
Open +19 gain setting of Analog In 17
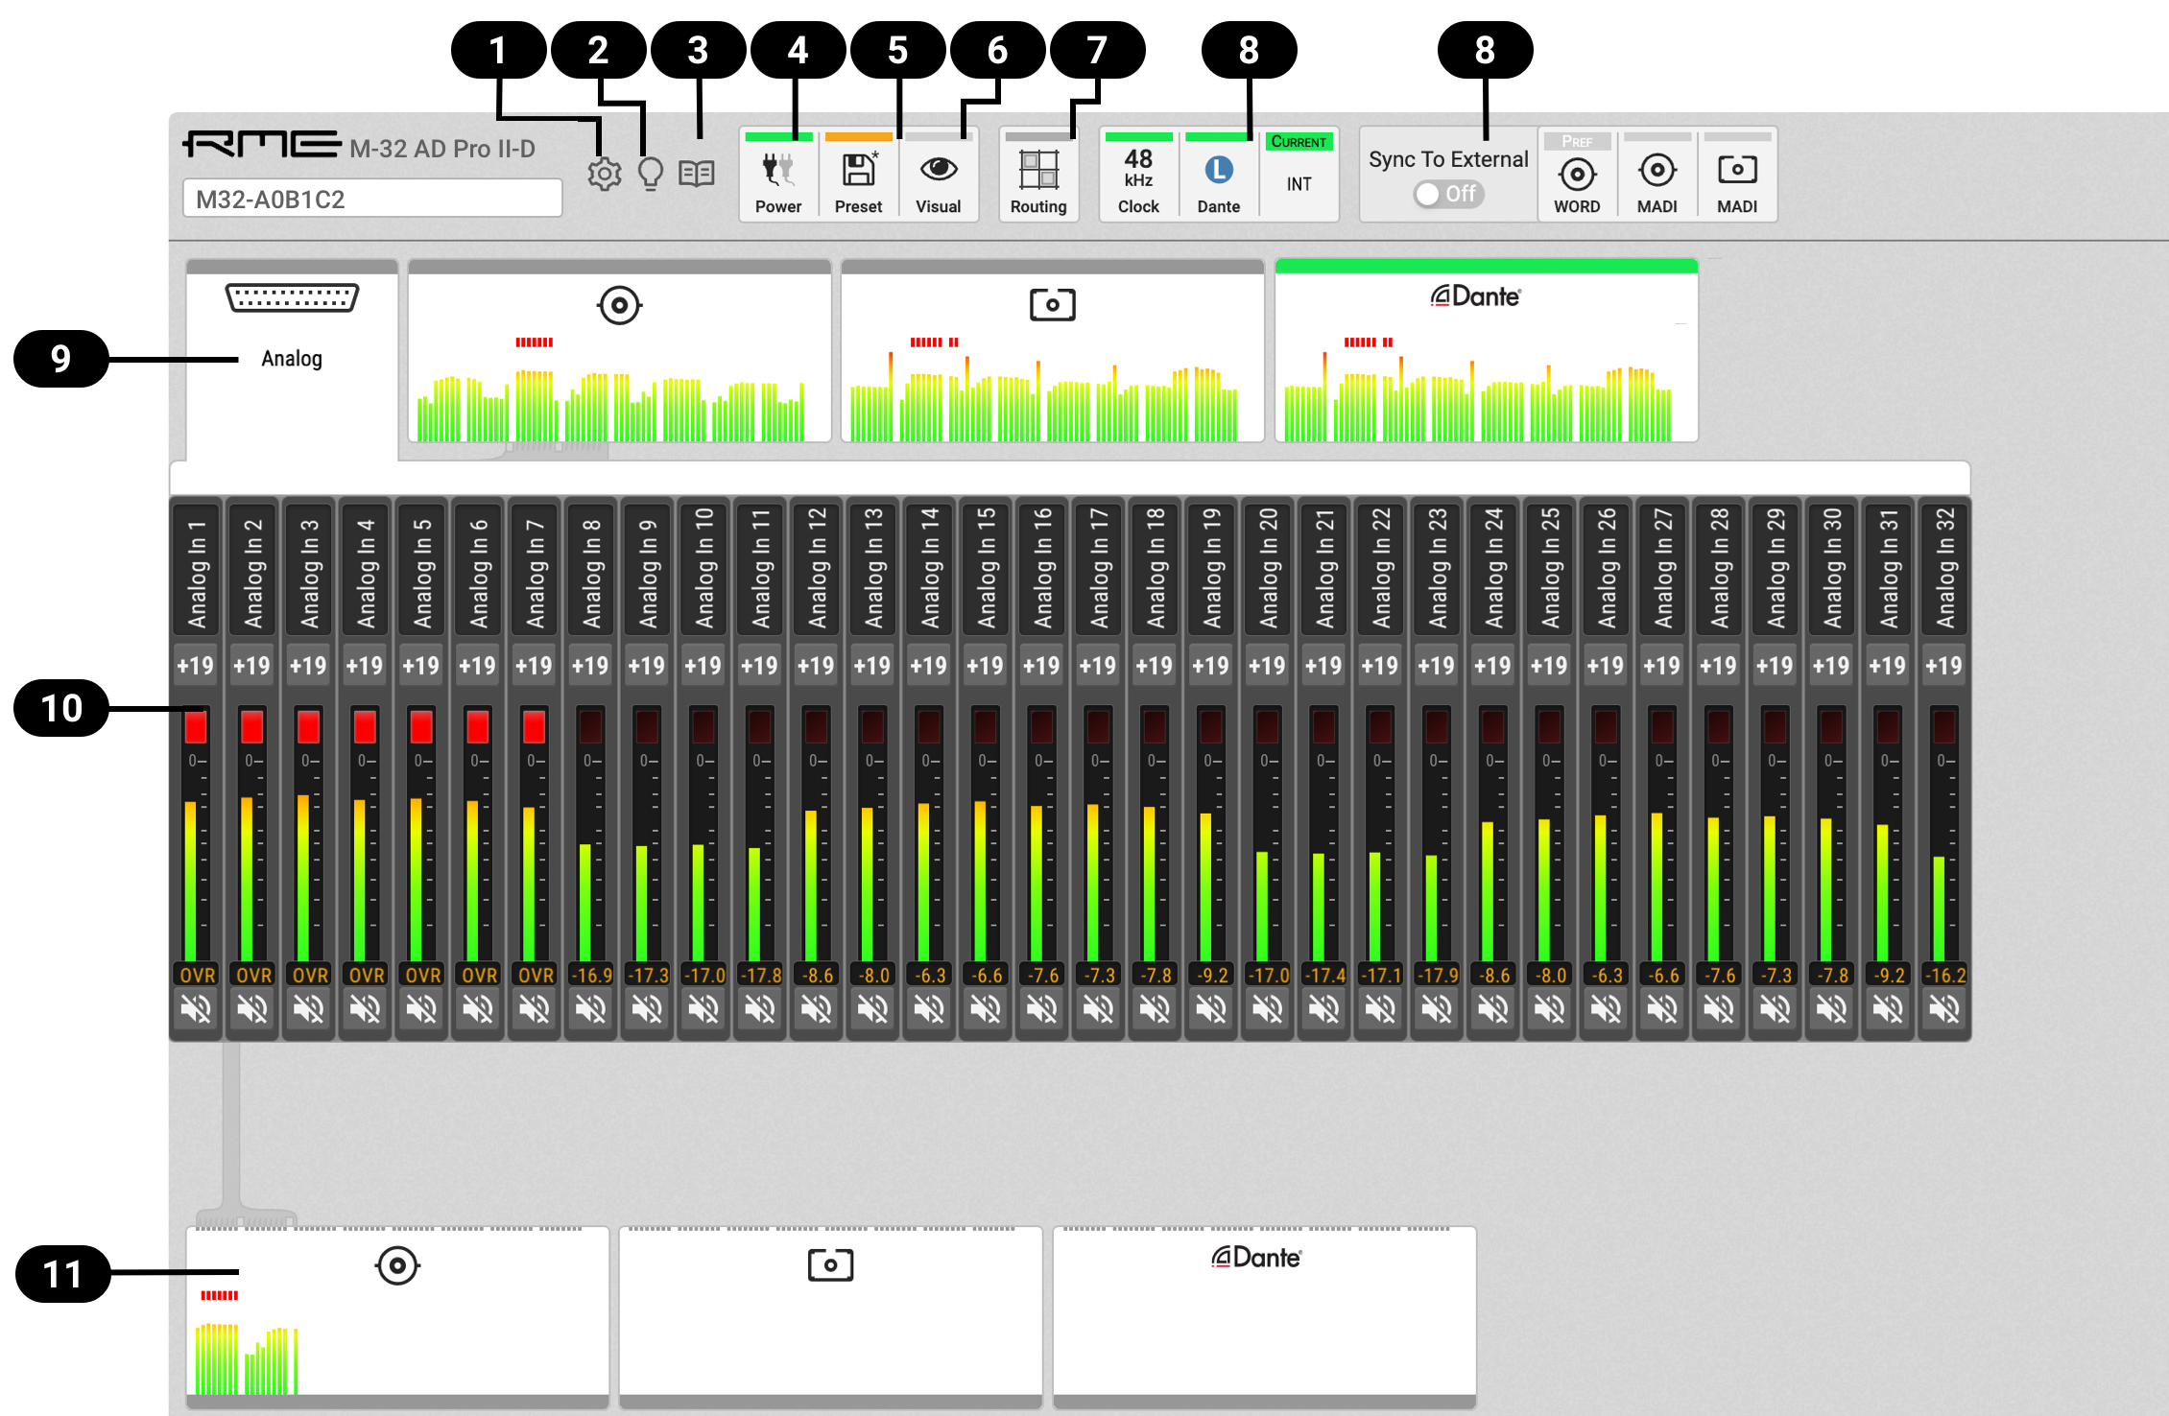coord(1099,666)
